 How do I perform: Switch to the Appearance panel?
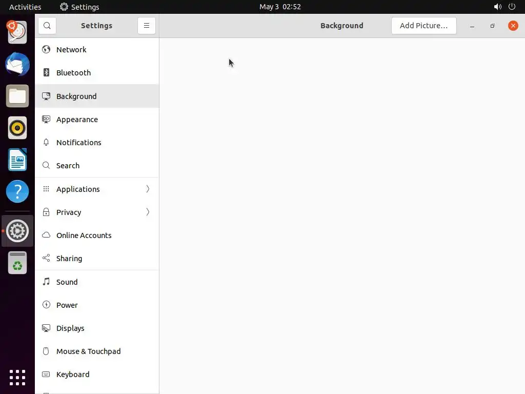pos(97,119)
